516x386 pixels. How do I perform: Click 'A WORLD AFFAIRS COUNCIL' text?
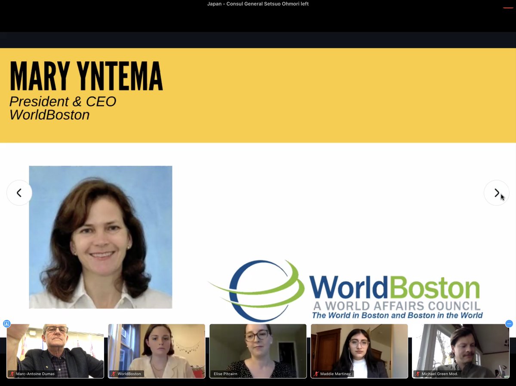tap(396, 306)
